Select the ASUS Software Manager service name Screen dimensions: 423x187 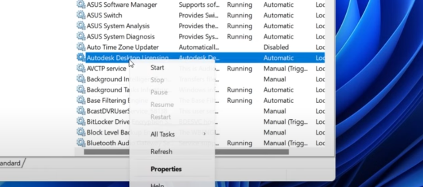122,4
